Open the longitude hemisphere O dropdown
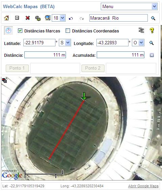 [x=138, y=43]
